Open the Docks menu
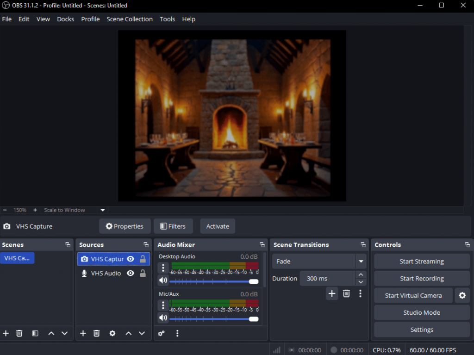Image resolution: width=474 pixels, height=355 pixels. [65, 19]
